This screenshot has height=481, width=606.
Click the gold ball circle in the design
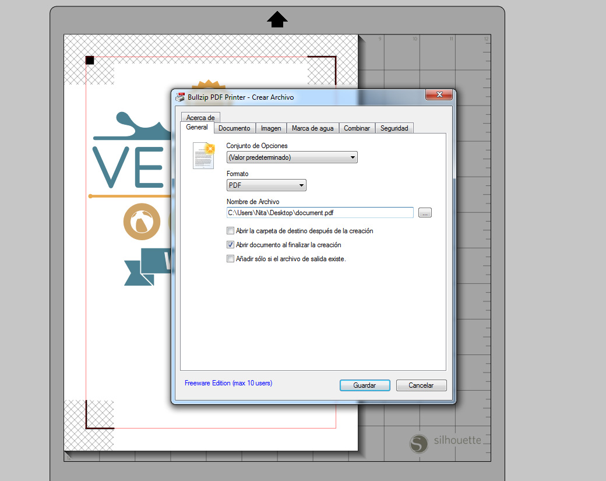(142, 222)
